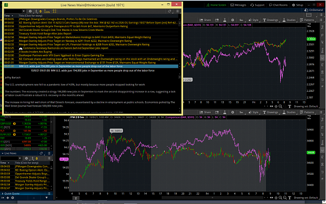The height and width of the screenshot is (204, 326).
Task: Open the Drawings menu on the lower chart
Action: [270, 112]
